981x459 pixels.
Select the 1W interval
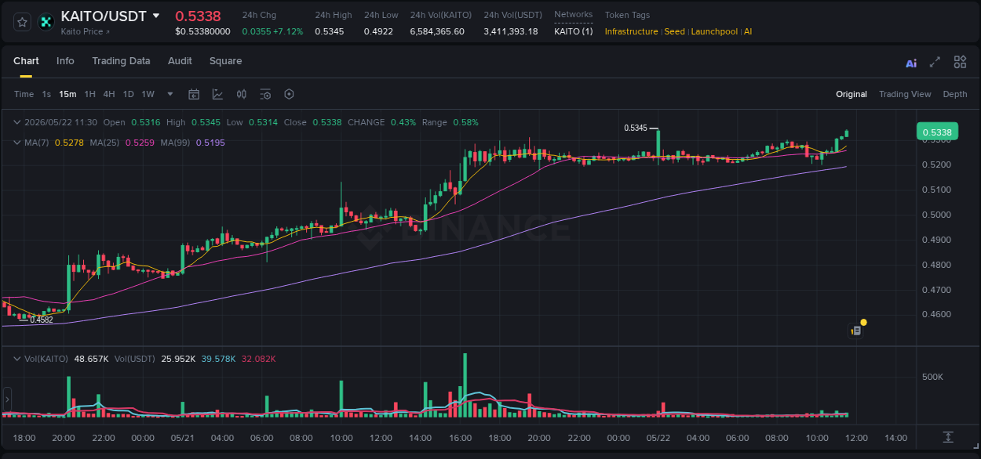click(x=148, y=94)
